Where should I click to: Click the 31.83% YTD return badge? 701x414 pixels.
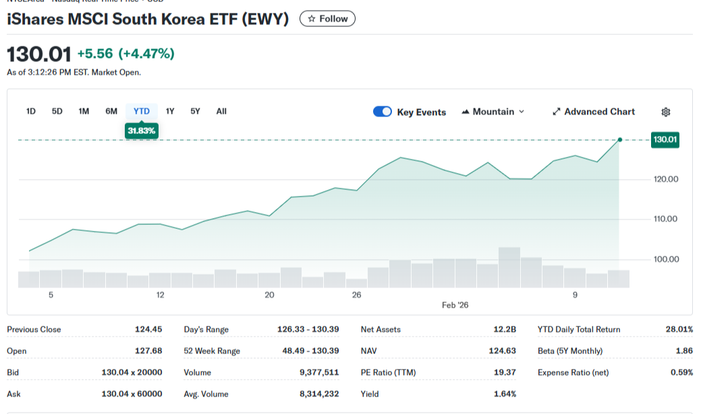click(x=142, y=131)
